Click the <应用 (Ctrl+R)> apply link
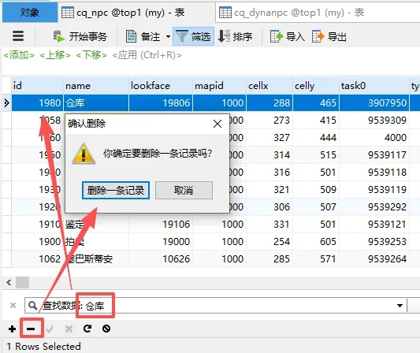 click(x=147, y=55)
